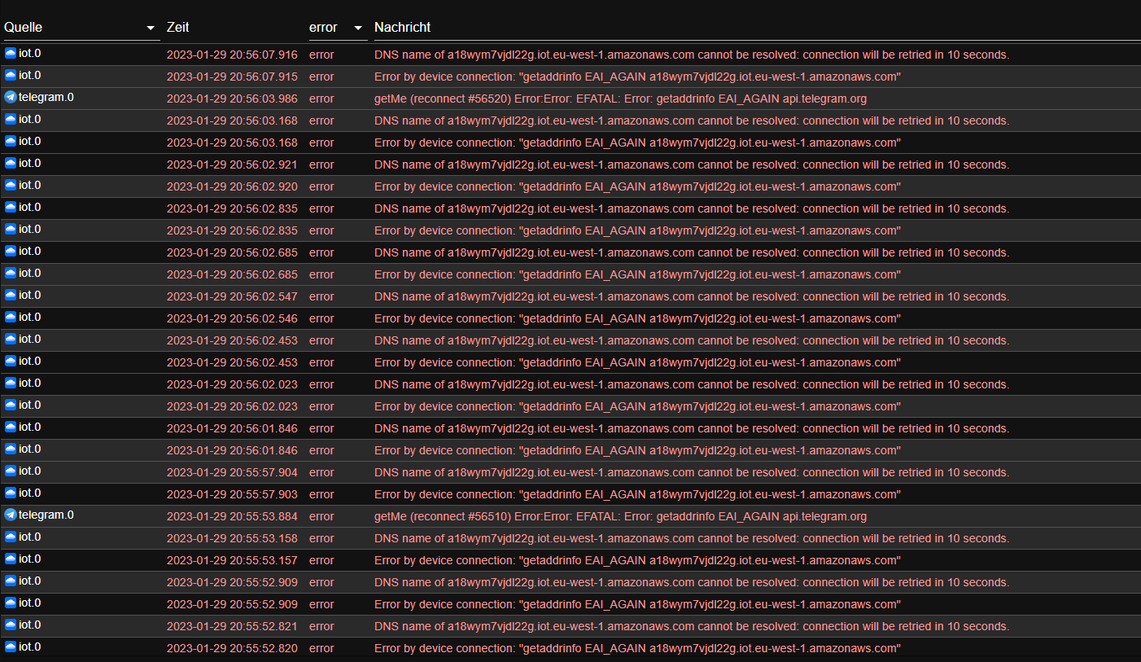Click the iot.0 cloud icon at 20:56:02.921

[11, 163]
